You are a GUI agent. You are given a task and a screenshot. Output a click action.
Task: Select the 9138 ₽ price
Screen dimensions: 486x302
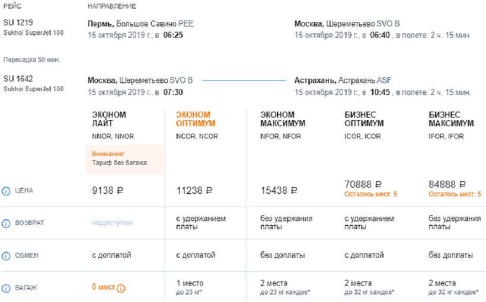pyautogui.click(x=110, y=191)
